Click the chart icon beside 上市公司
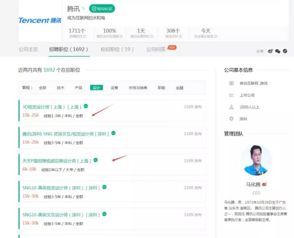Image resolution: width=294 pixels, height=238 pixels. pos(232,95)
